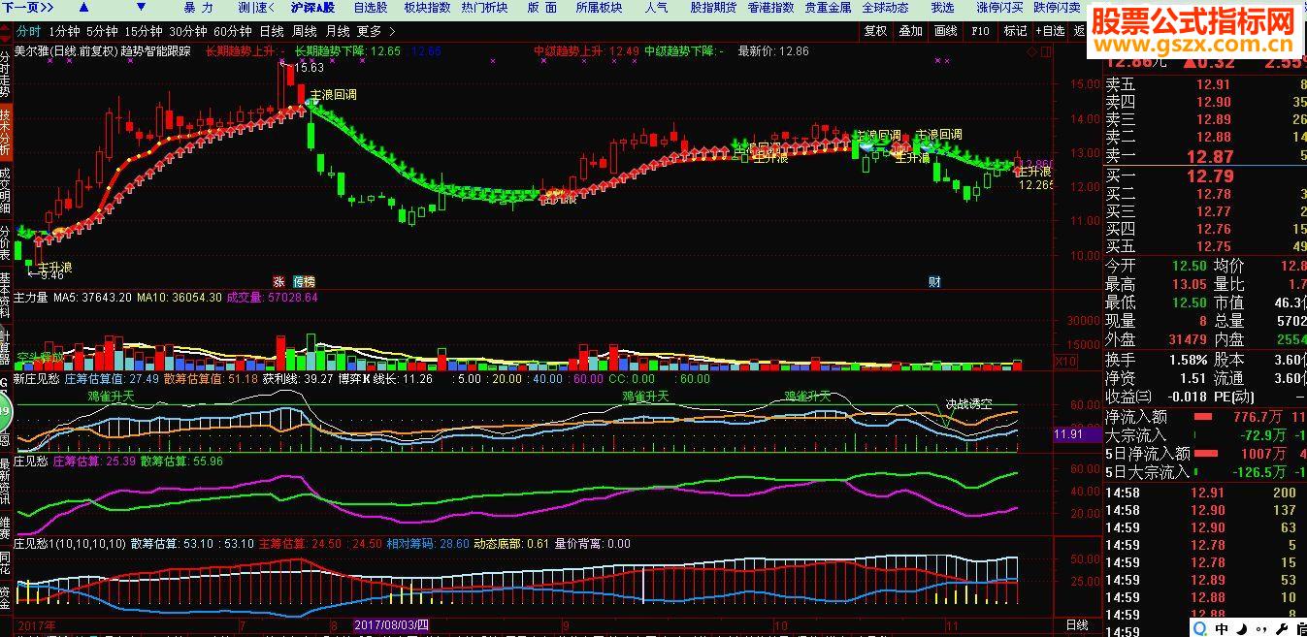Open 热门析块 hot sectors
Viewport: 1307px width, 637px height.
pos(484,8)
